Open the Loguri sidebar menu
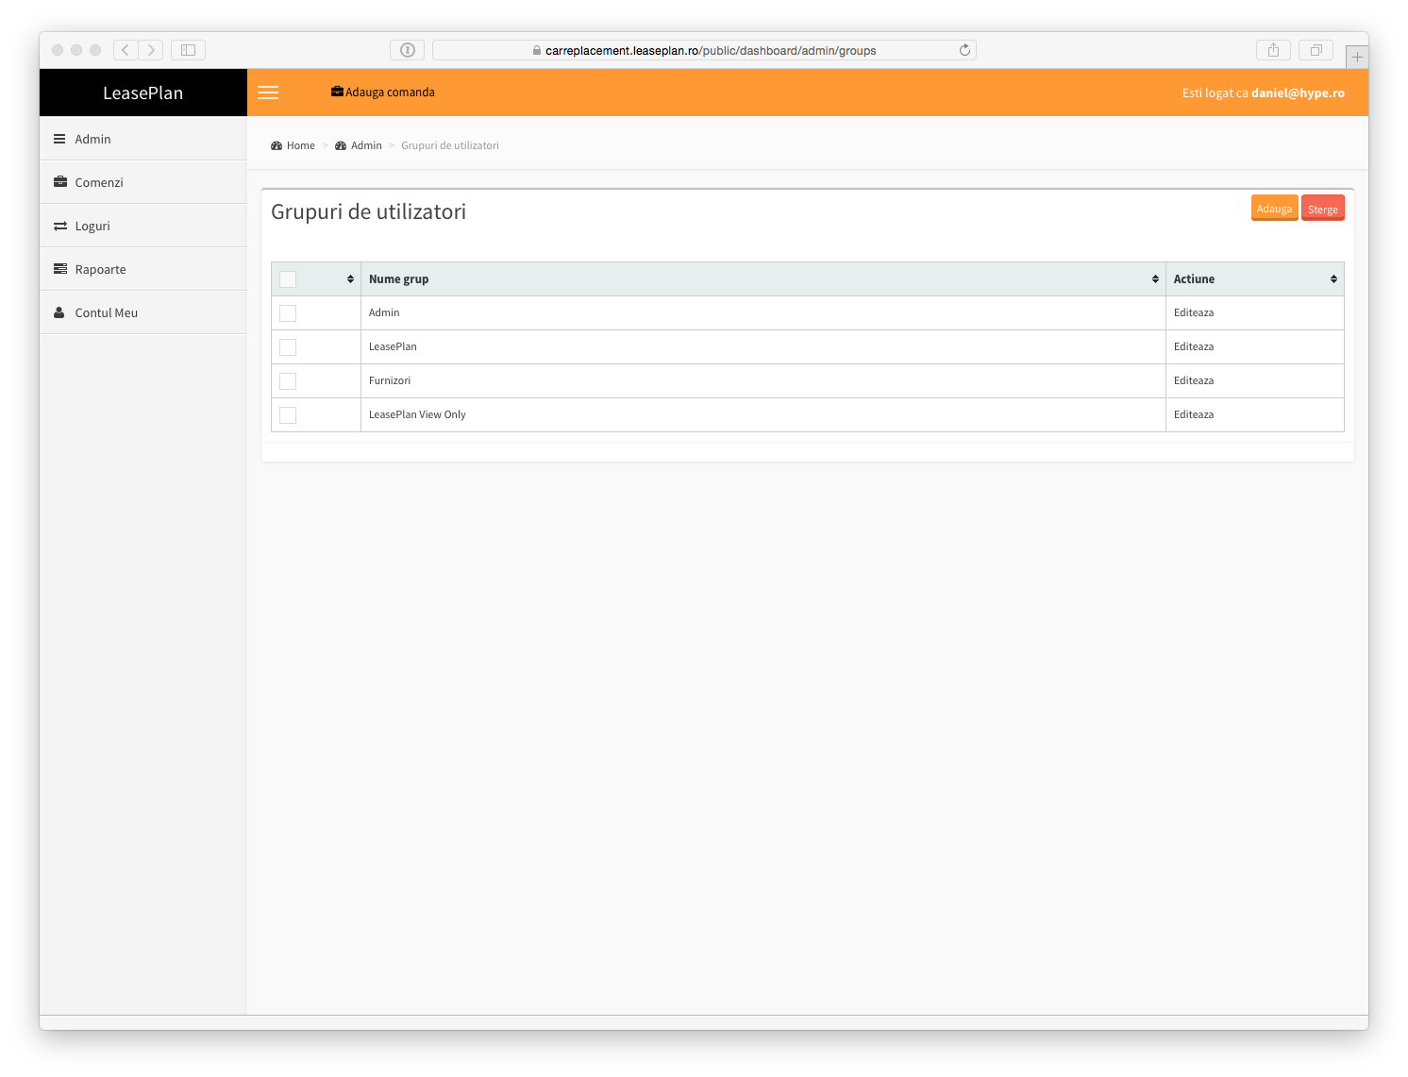The width and height of the screenshot is (1408, 1077). (x=143, y=226)
